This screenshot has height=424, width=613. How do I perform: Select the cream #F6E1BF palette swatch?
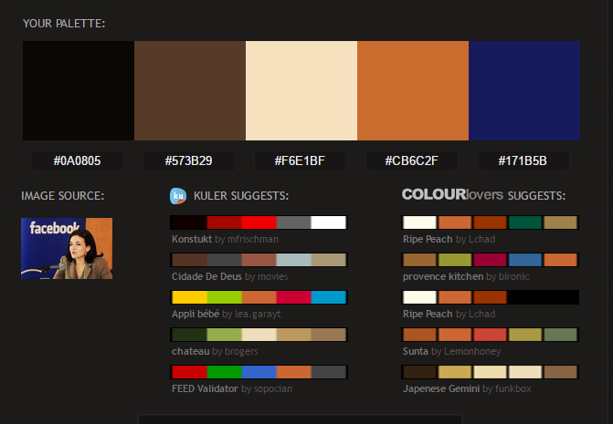click(301, 90)
